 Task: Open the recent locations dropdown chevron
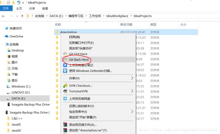(17, 16)
